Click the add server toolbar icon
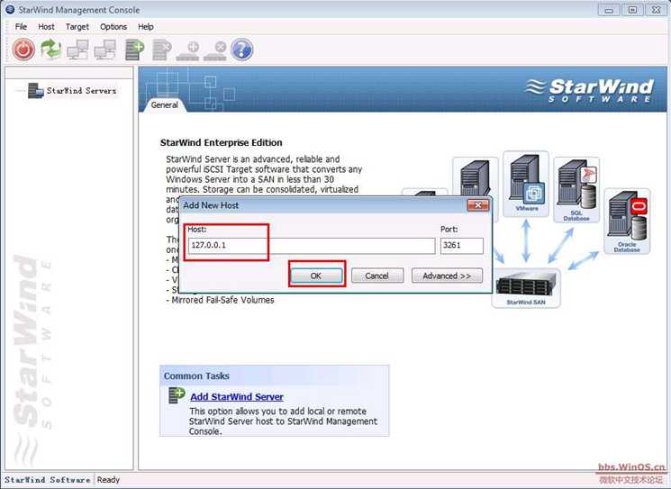Image resolution: width=671 pixels, height=489 pixels. point(134,50)
